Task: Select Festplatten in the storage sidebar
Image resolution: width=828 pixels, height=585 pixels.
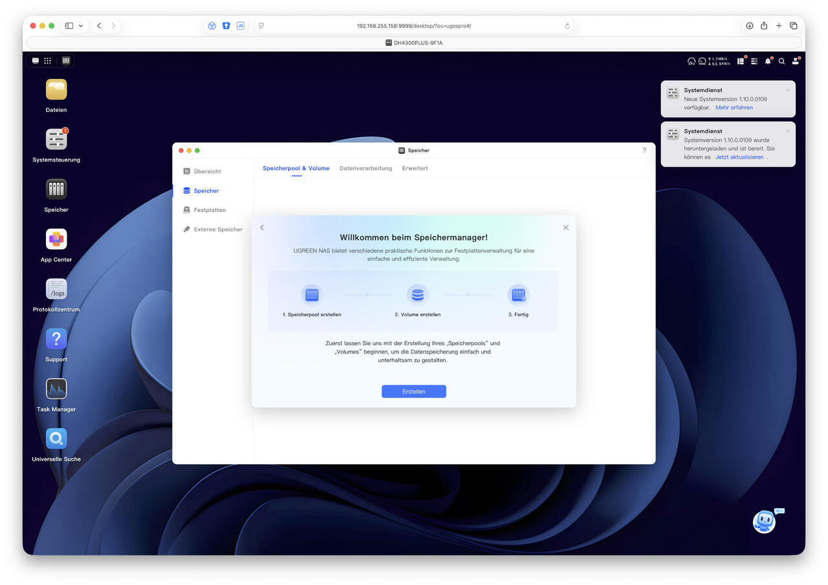Action: 210,210
